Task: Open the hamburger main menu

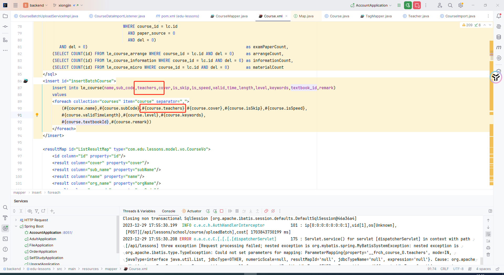Action: click(x=15, y=5)
